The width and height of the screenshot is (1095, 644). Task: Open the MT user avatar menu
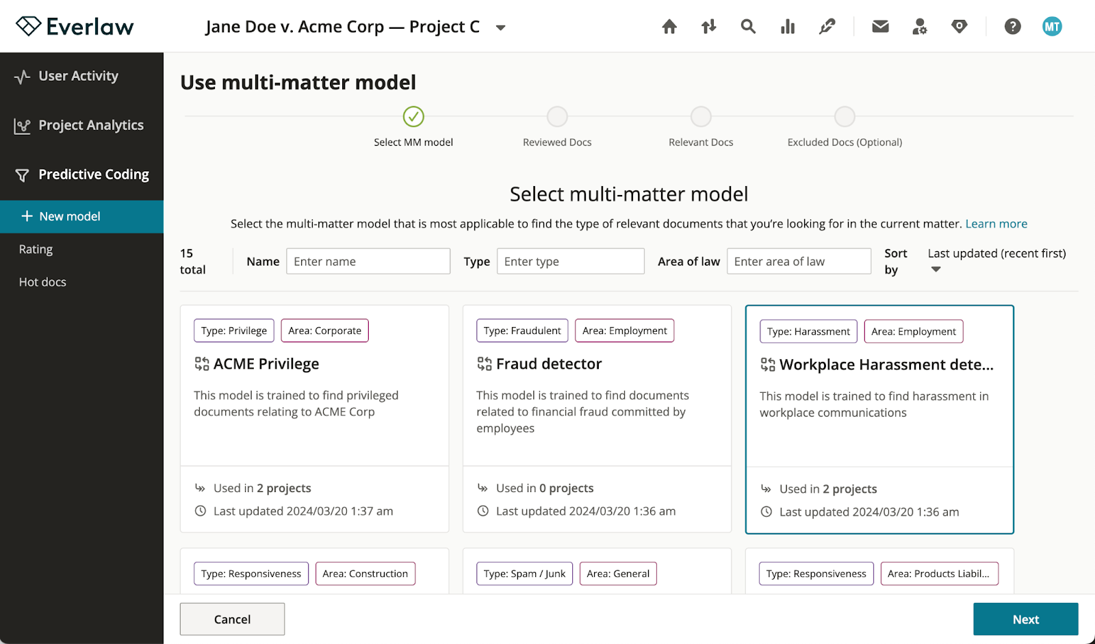pos(1052,27)
